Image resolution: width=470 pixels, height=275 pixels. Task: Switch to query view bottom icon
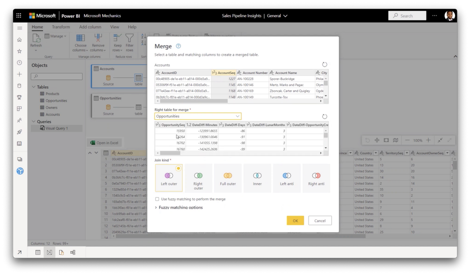(49, 252)
